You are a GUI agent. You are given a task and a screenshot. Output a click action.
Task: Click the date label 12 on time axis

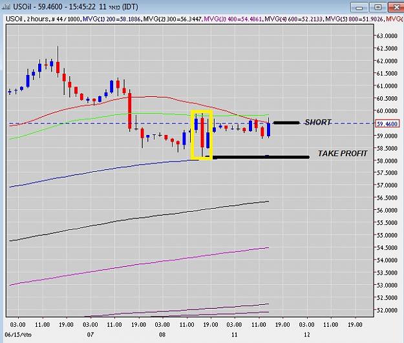tap(306, 335)
